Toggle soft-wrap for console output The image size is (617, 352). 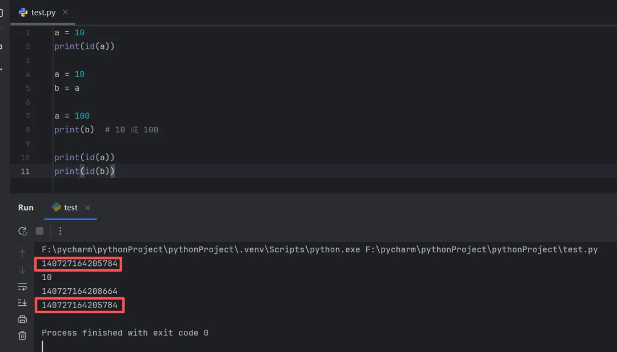coord(22,286)
